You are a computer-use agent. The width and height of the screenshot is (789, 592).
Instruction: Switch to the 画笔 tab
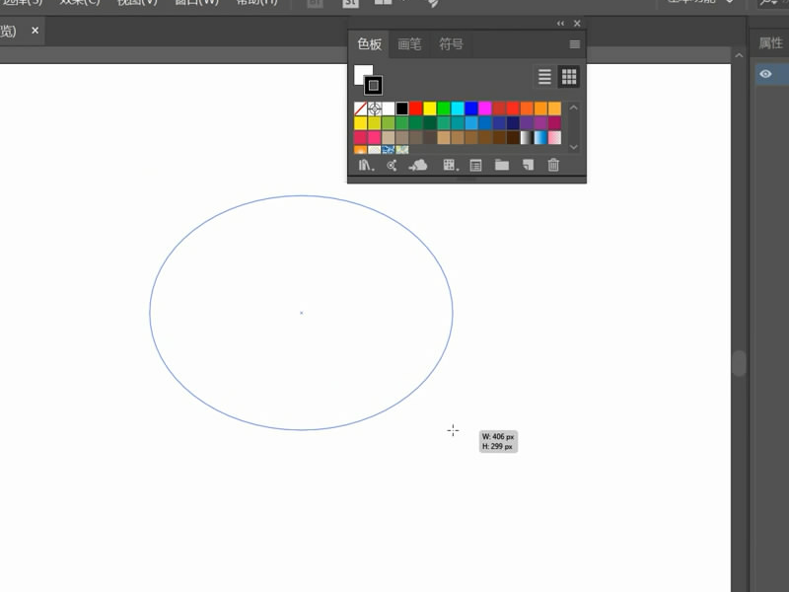409,44
